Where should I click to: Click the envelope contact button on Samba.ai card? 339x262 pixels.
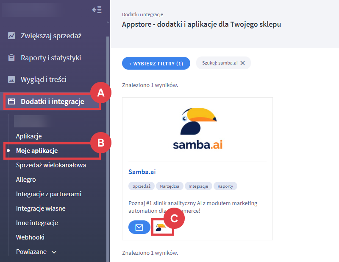tap(139, 227)
